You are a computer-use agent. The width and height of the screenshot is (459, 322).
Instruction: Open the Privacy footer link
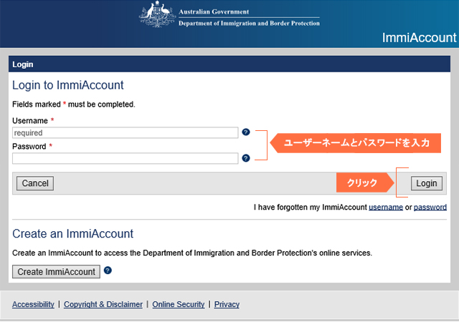coord(227,304)
